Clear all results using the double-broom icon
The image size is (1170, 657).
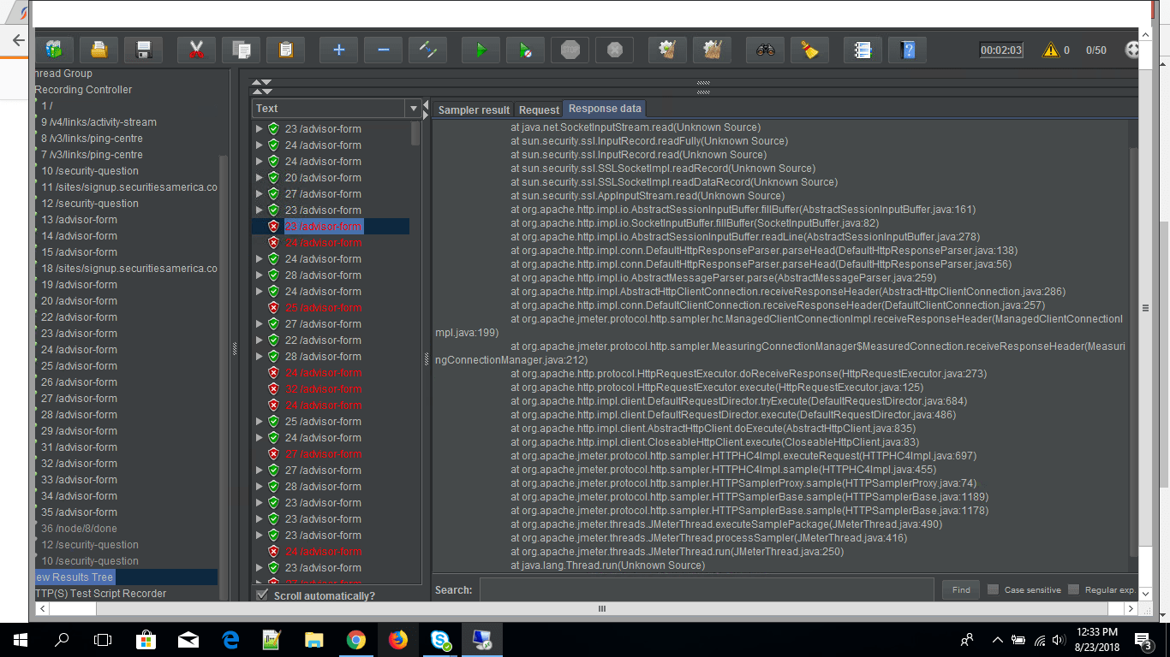coord(712,50)
